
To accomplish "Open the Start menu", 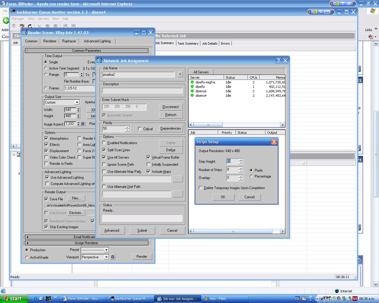I will tap(14, 299).
